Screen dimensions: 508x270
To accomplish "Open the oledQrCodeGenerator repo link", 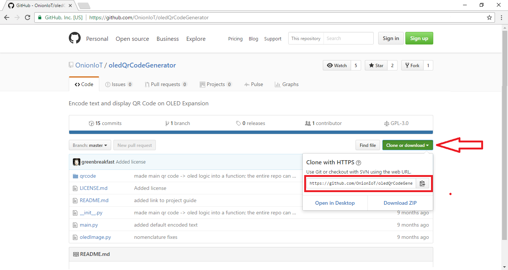I will click(142, 65).
